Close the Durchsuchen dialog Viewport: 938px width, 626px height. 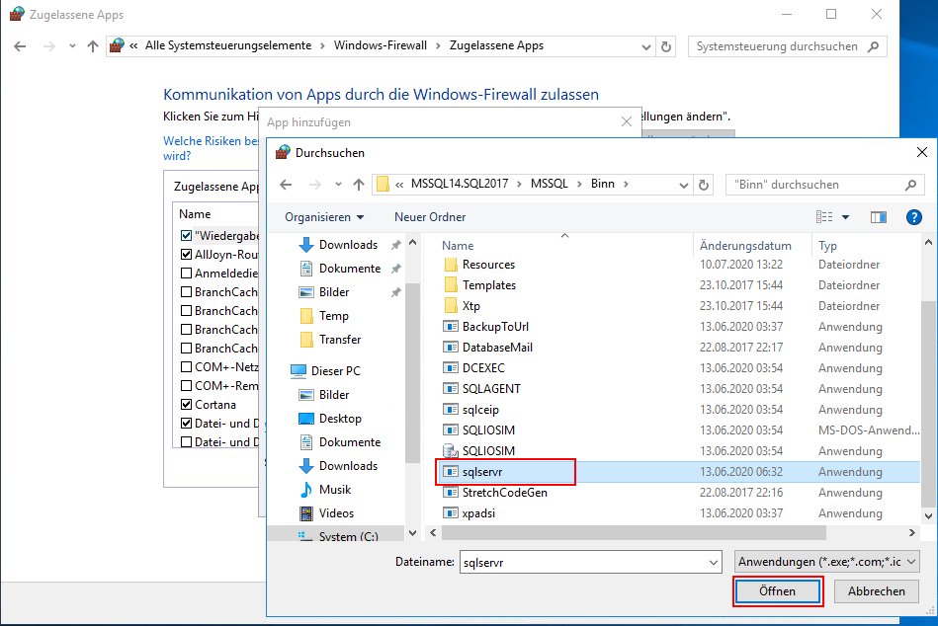click(x=922, y=153)
